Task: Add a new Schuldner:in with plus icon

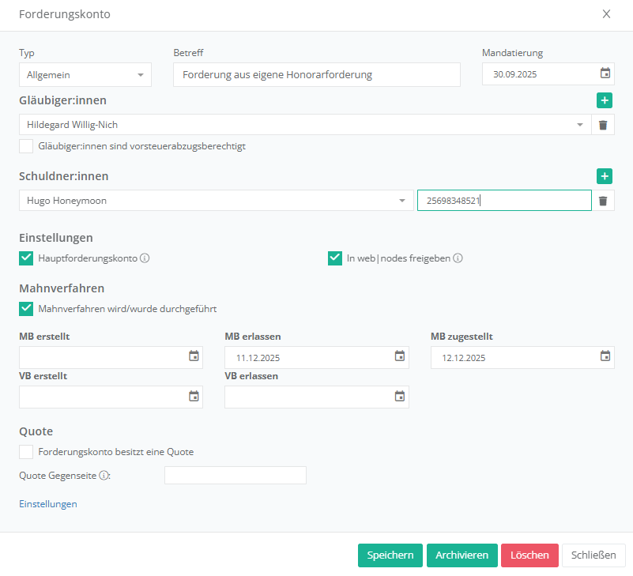Action: click(604, 176)
